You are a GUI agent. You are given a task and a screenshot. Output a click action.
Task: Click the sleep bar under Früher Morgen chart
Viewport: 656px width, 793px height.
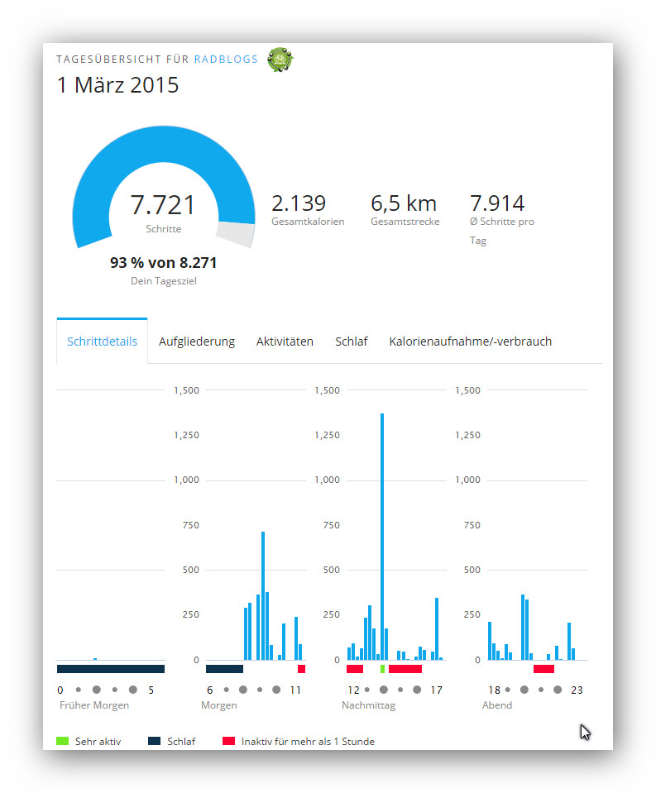(110, 668)
